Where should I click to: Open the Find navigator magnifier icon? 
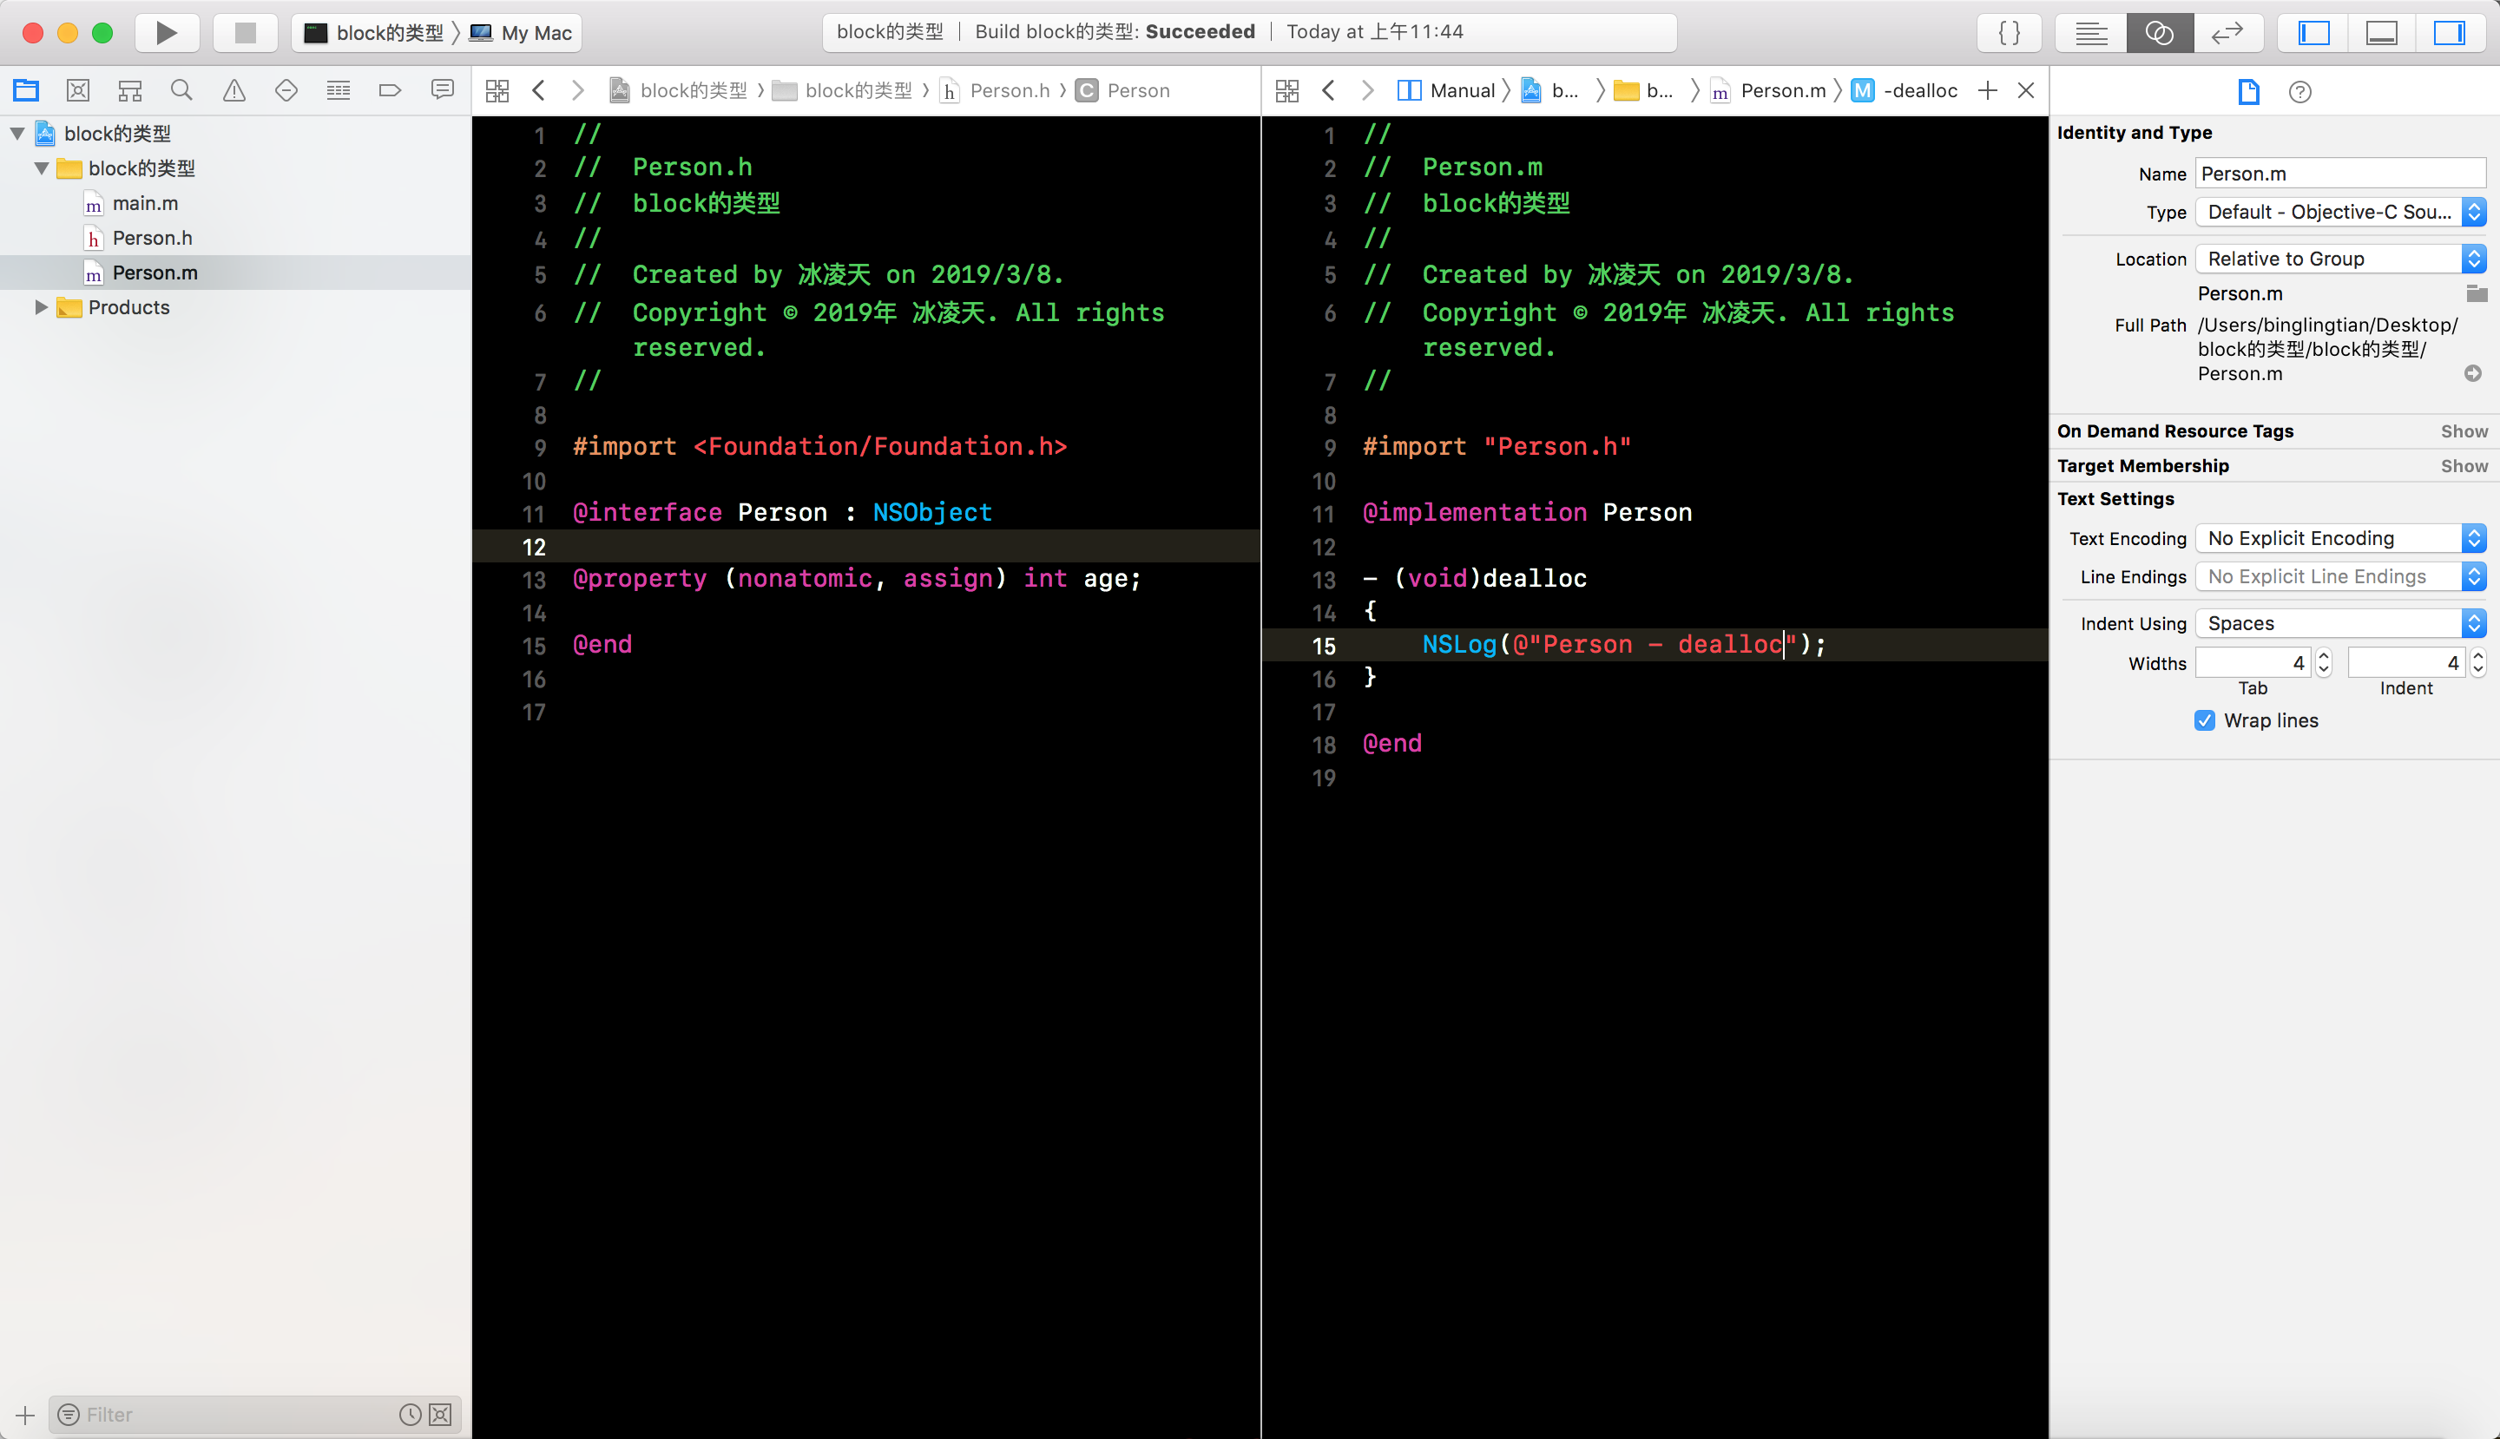coord(181,91)
